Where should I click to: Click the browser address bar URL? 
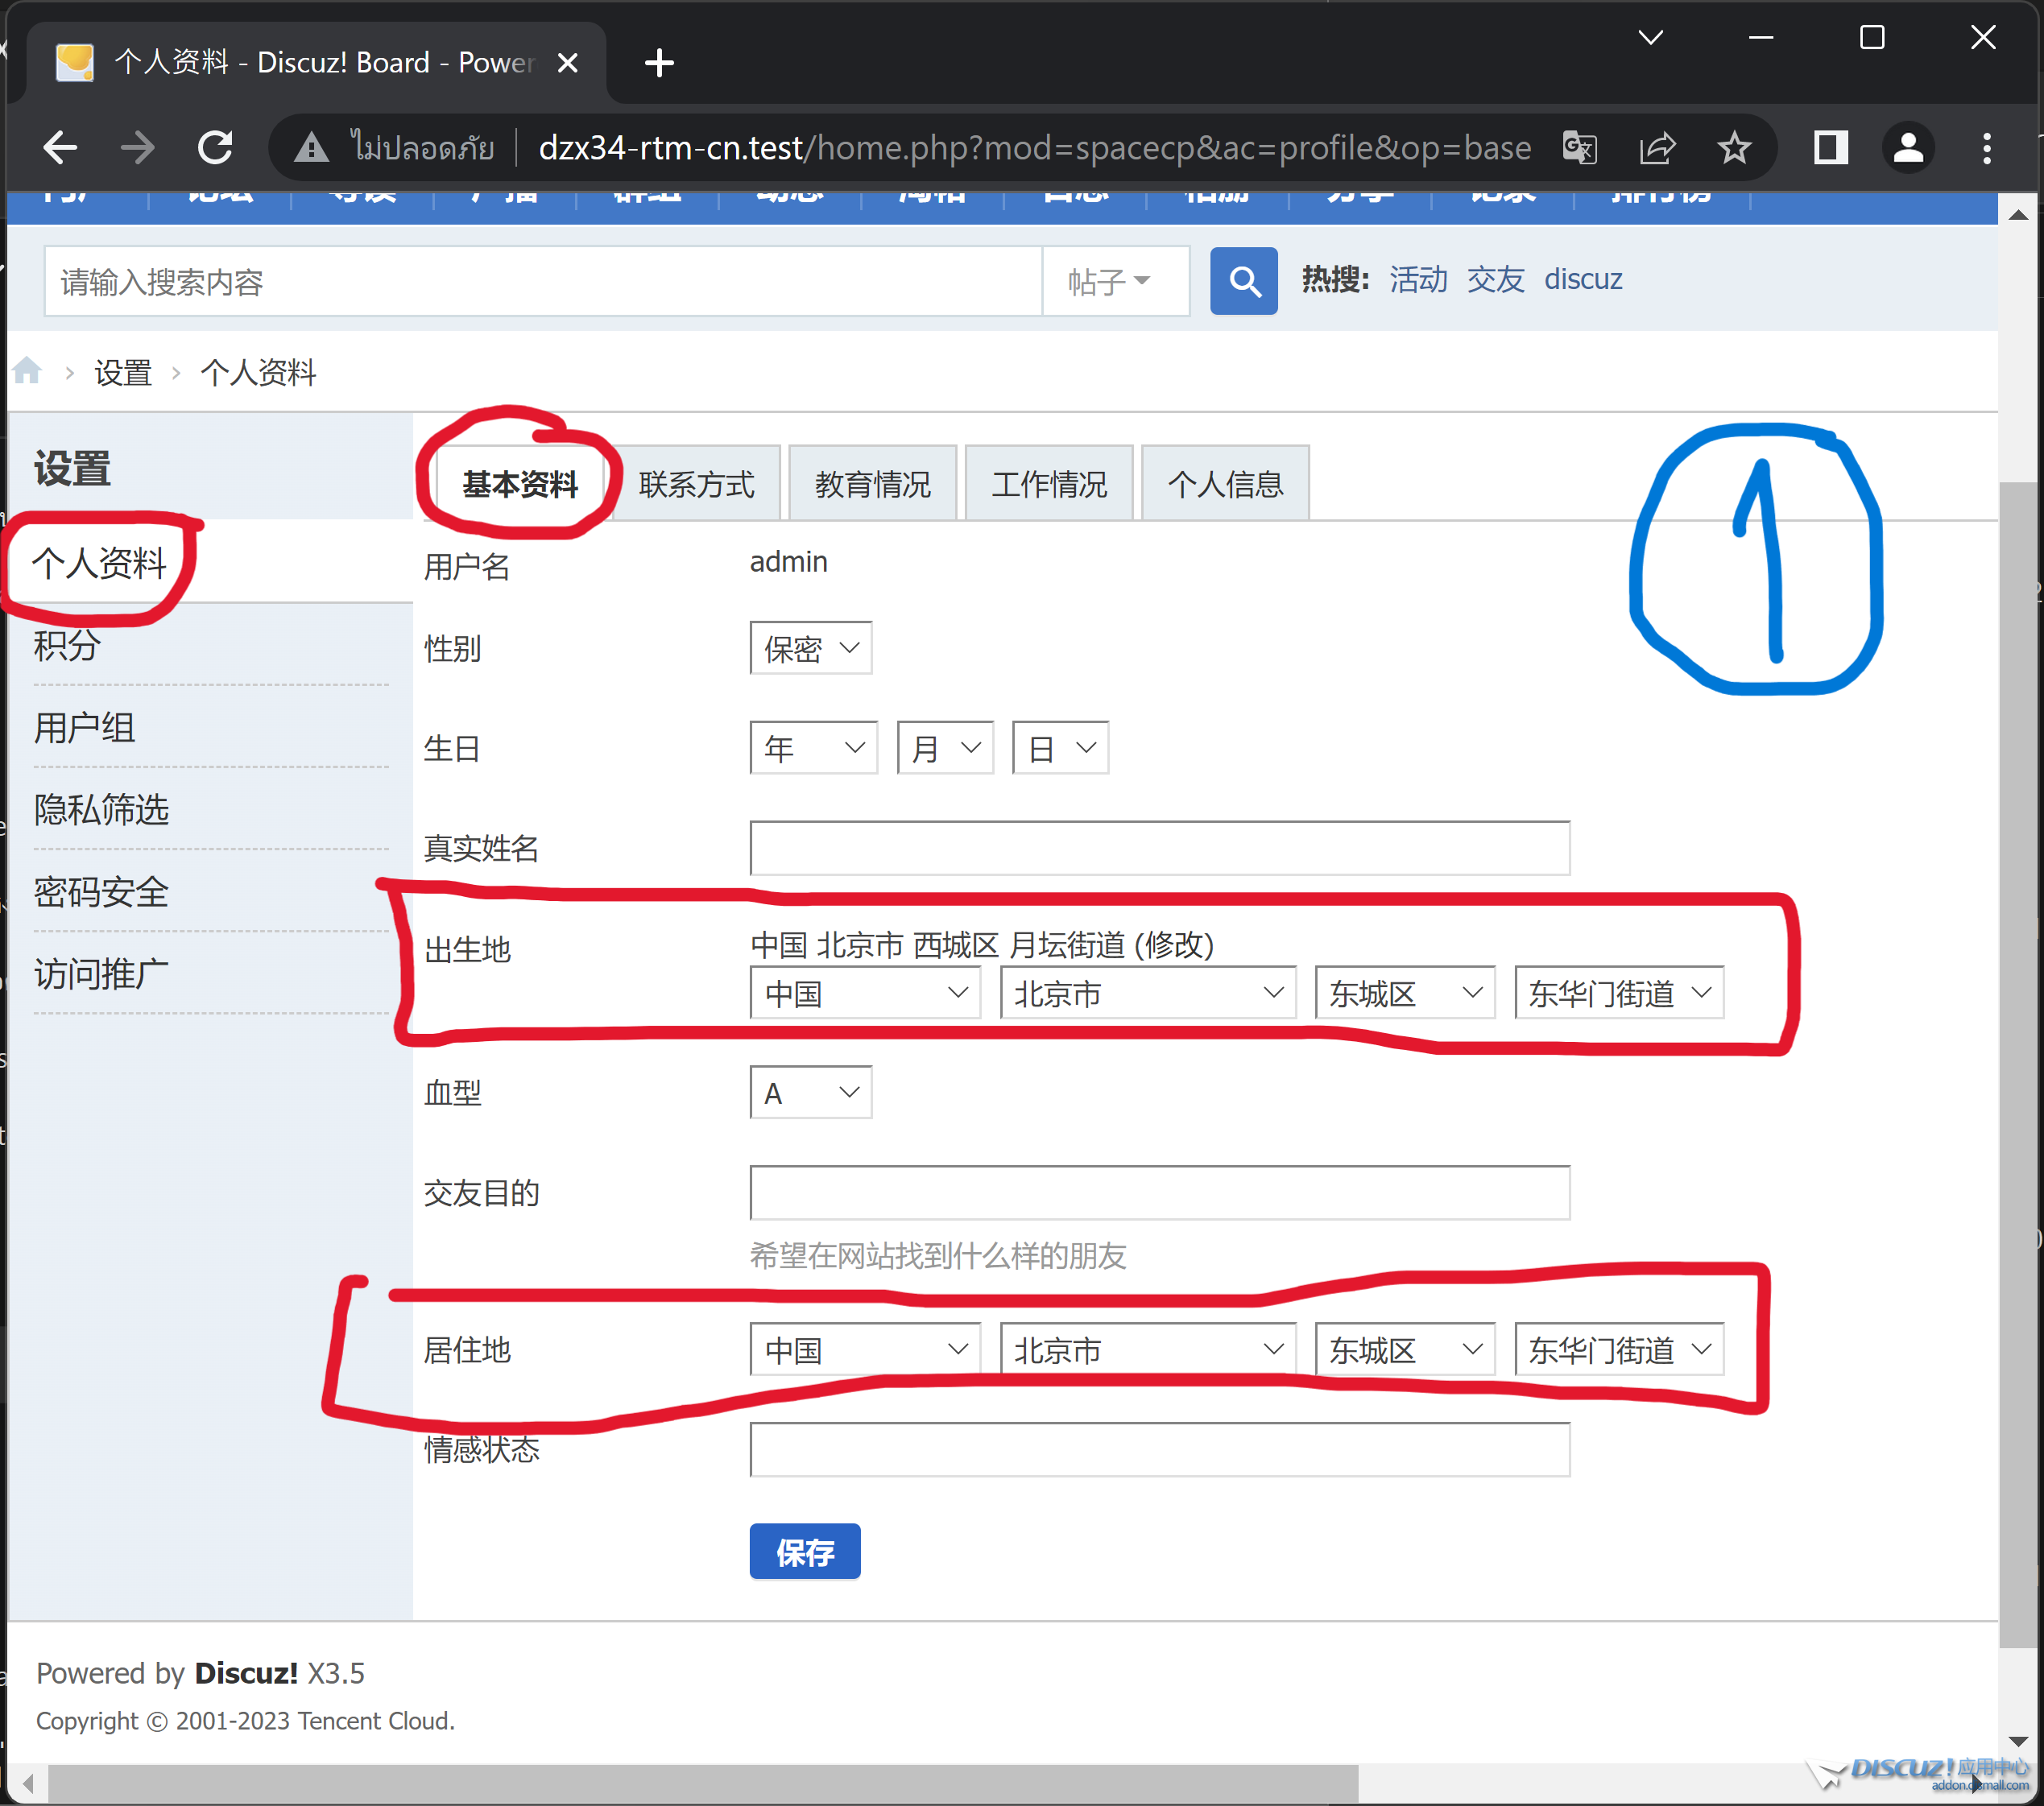1035,148
